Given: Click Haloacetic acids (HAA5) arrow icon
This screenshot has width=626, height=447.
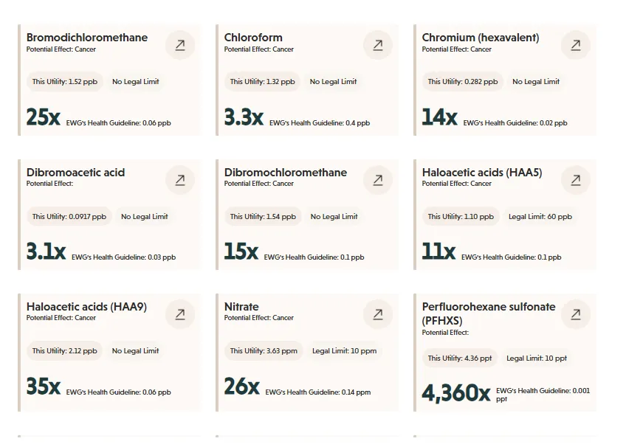Looking at the screenshot, I should 576,180.
